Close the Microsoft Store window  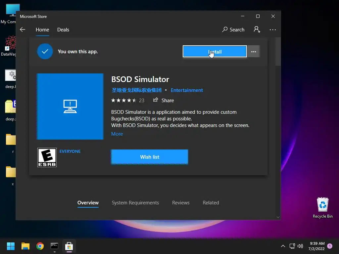point(273,16)
